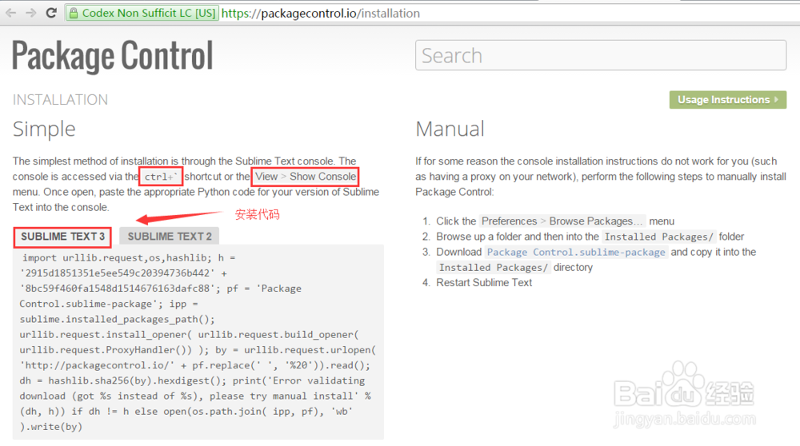Click the green SSL padlock icon
Viewport: 800px width, 446px height.
point(74,14)
